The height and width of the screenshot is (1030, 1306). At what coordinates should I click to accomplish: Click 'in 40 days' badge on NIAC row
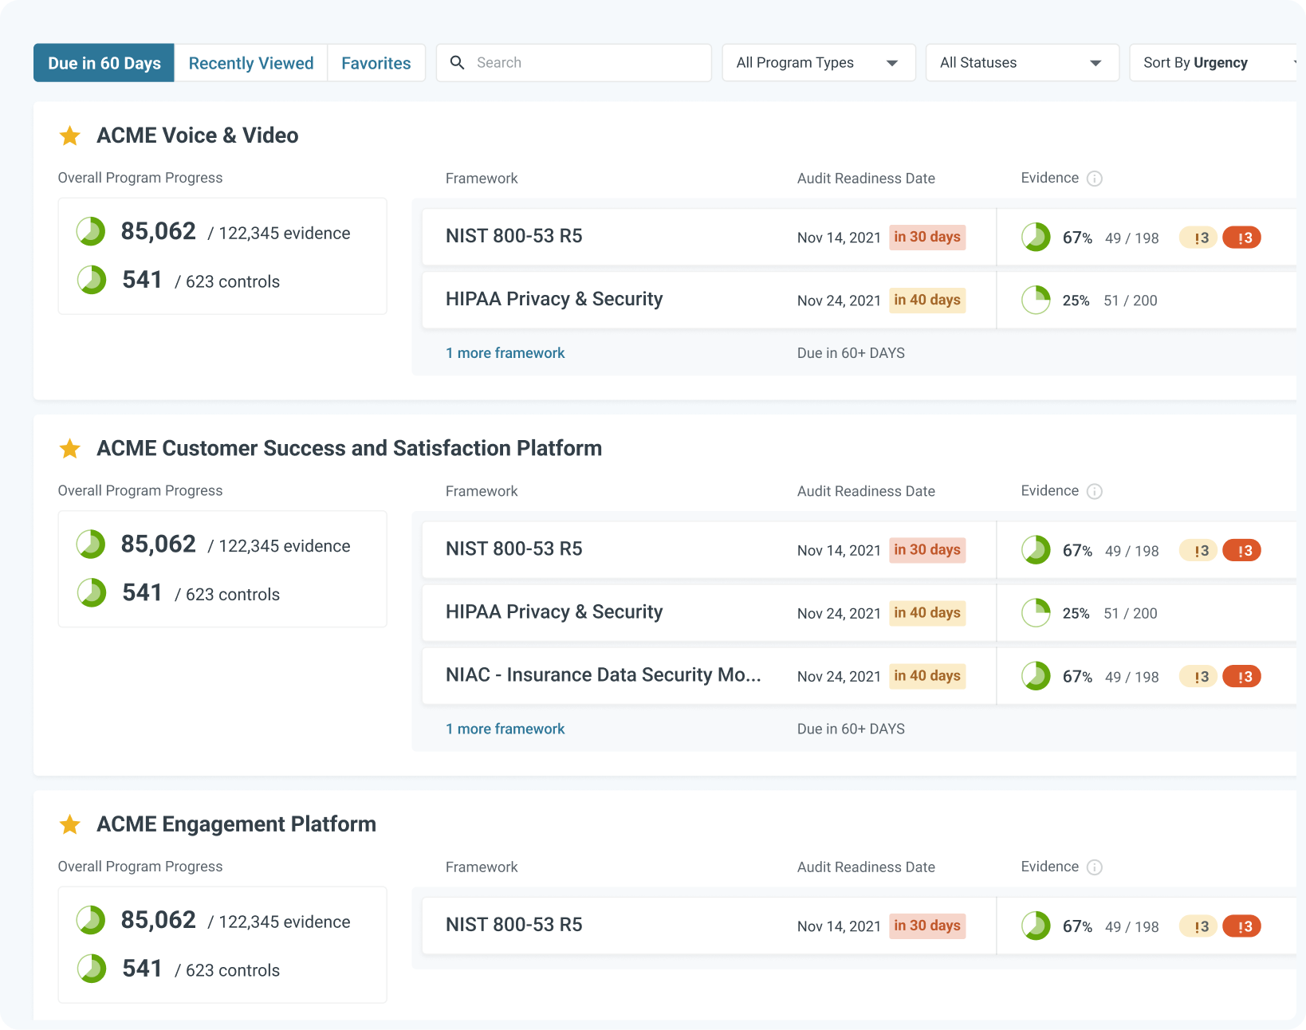tap(927, 676)
